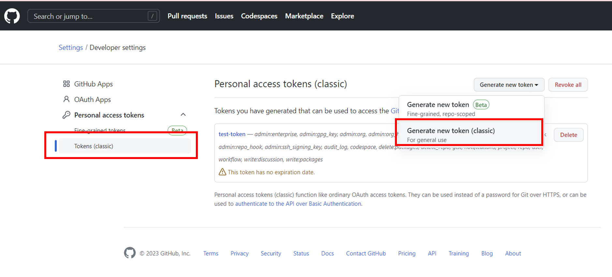Select Tokens (classic) in sidebar
The image size is (612, 277).
(x=125, y=146)
